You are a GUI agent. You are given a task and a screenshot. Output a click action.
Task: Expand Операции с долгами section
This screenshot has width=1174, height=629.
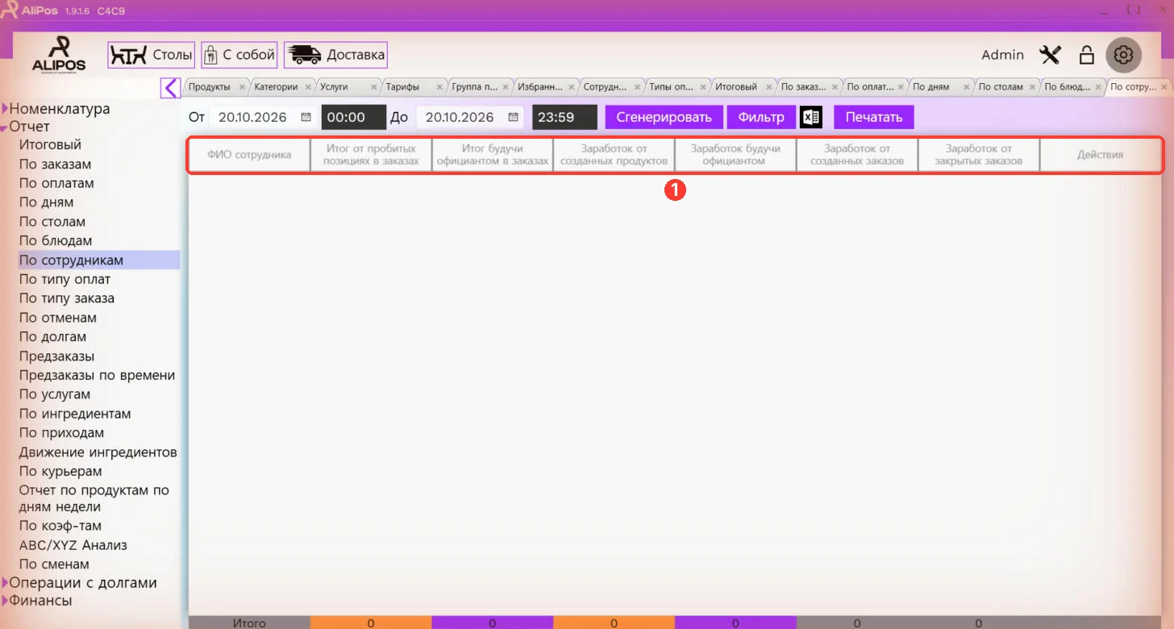5,582
